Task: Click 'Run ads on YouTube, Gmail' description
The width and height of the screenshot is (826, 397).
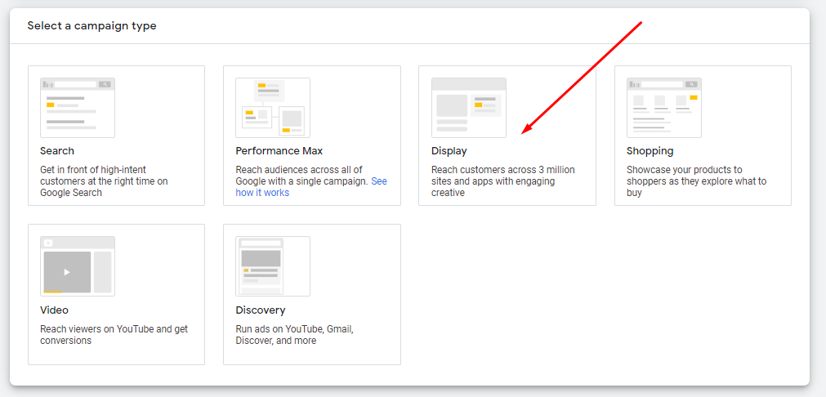Action: pyautogui.click(x=294, y=335)
